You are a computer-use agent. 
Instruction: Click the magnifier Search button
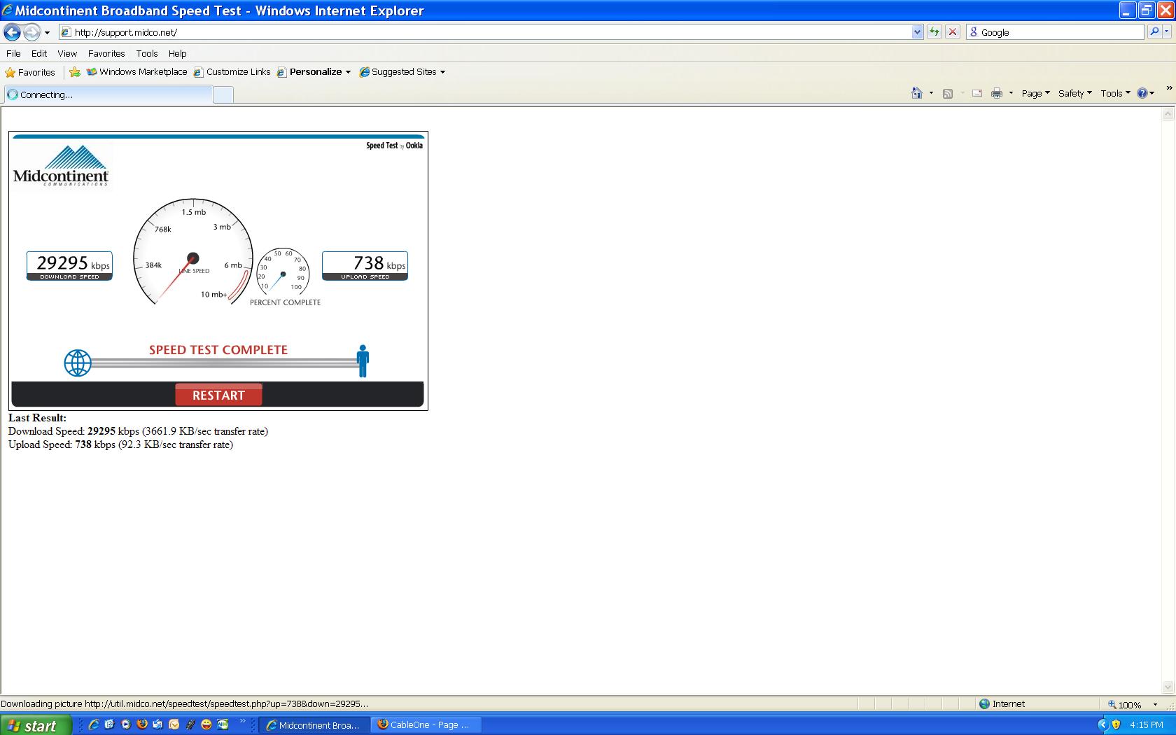(1154, 32)
